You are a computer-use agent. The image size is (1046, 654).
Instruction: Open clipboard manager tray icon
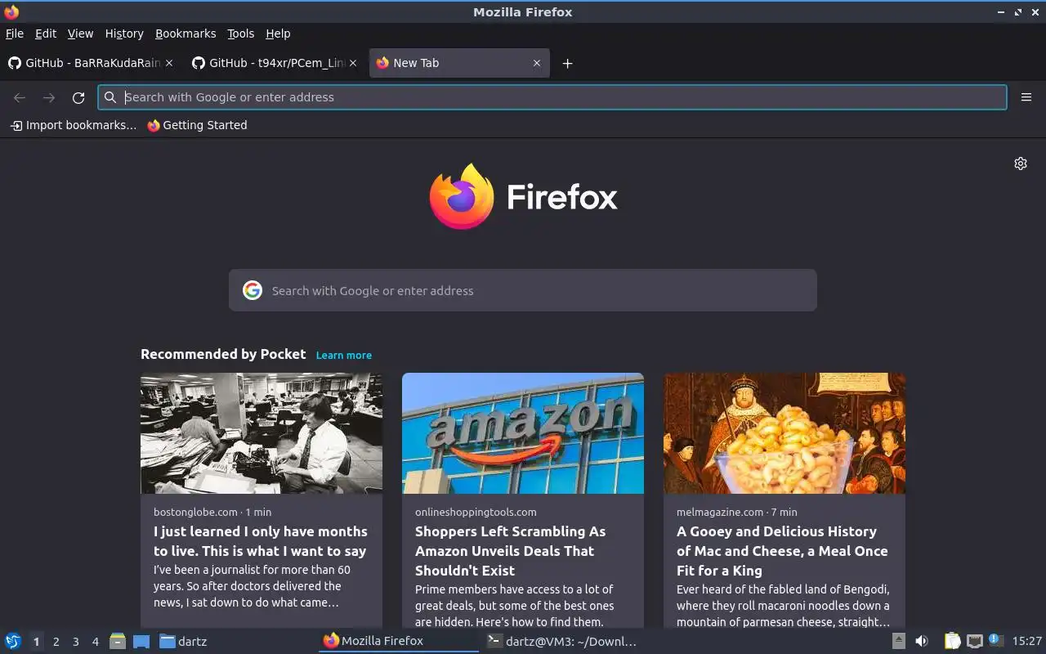tap(953, 641)
